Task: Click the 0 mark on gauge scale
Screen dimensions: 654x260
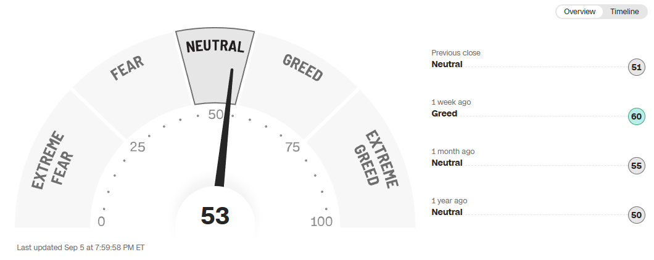Action: pos(102,222)
